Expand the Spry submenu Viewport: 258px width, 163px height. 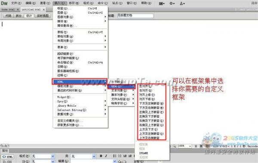point(81,101)
